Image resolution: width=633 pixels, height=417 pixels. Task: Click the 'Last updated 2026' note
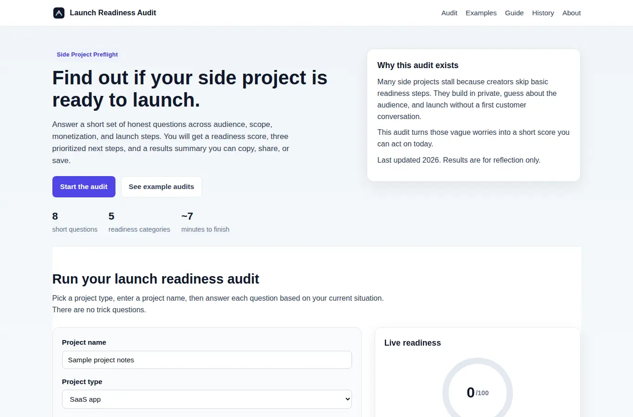459,160
